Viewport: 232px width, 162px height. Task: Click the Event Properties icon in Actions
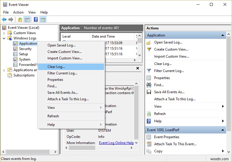(149, 137)
